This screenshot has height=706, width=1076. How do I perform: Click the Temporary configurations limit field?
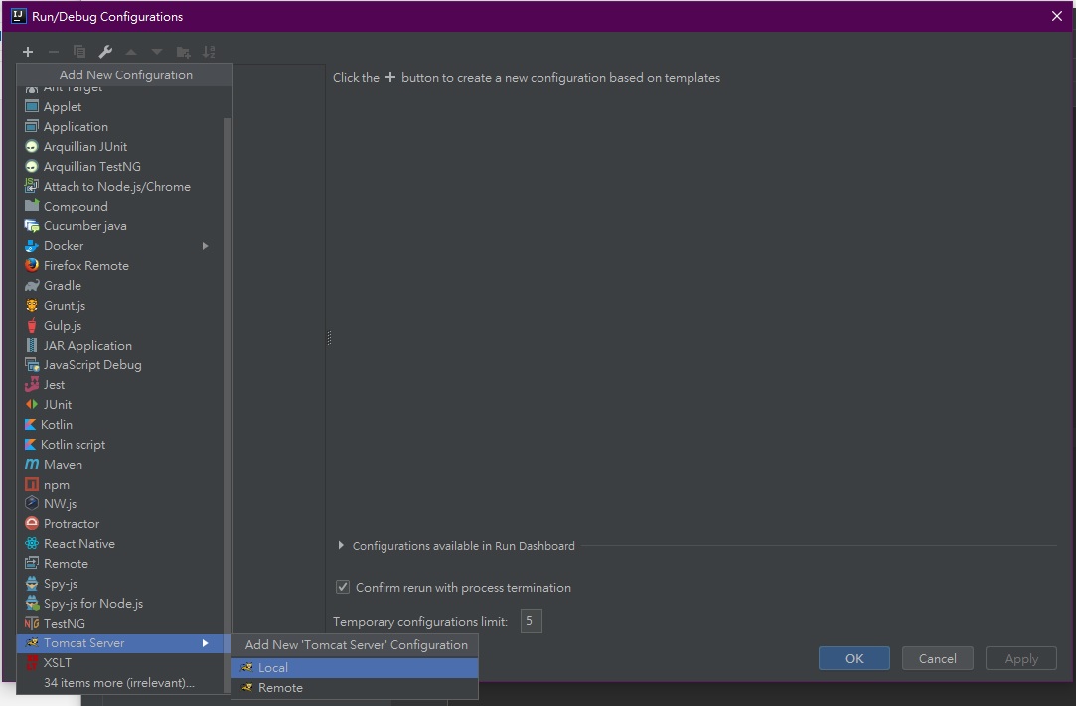(532, 621)
